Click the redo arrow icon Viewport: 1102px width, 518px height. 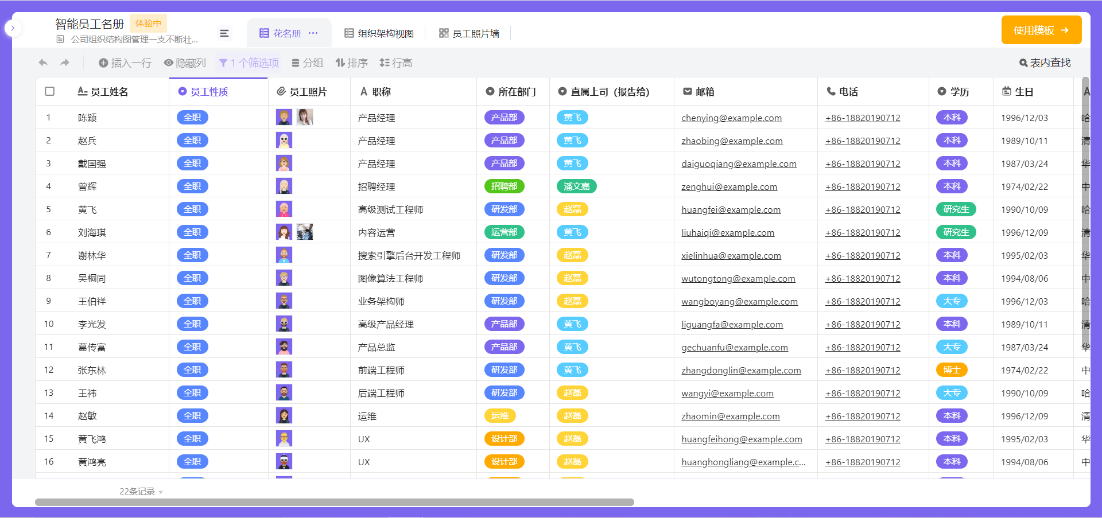(x=65, y=63)
